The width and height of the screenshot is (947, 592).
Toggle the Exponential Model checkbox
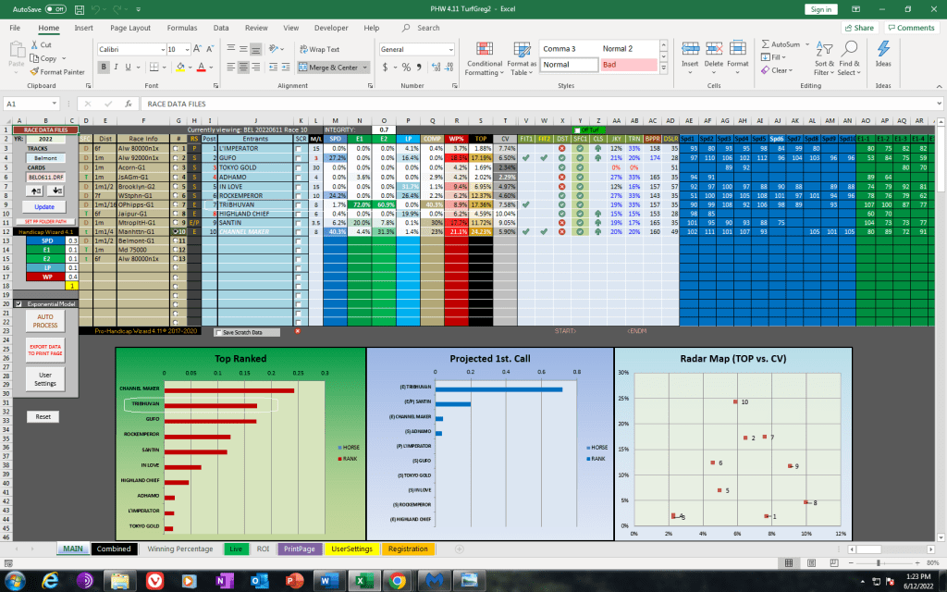tap(6, 303)
